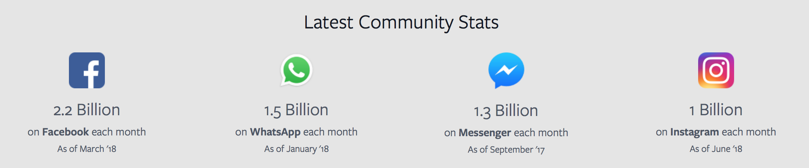
Task: Click the bold WhatsApp word in caption
Action: 275,132
